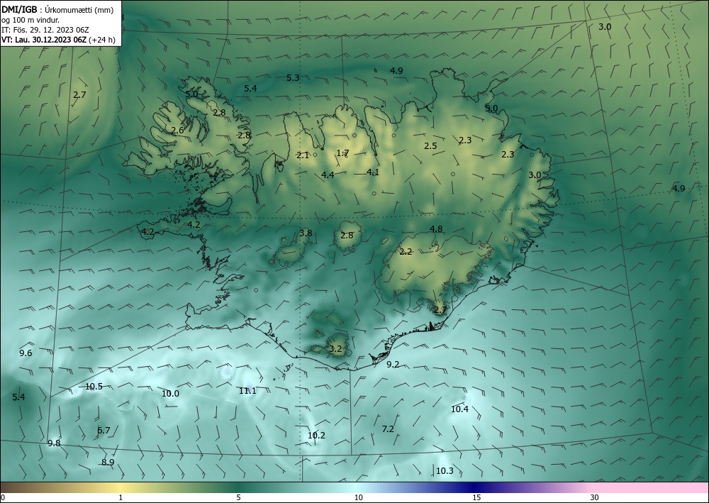
Task: Select the 7.2 value south of Iceland
Action: coord(388,429)
